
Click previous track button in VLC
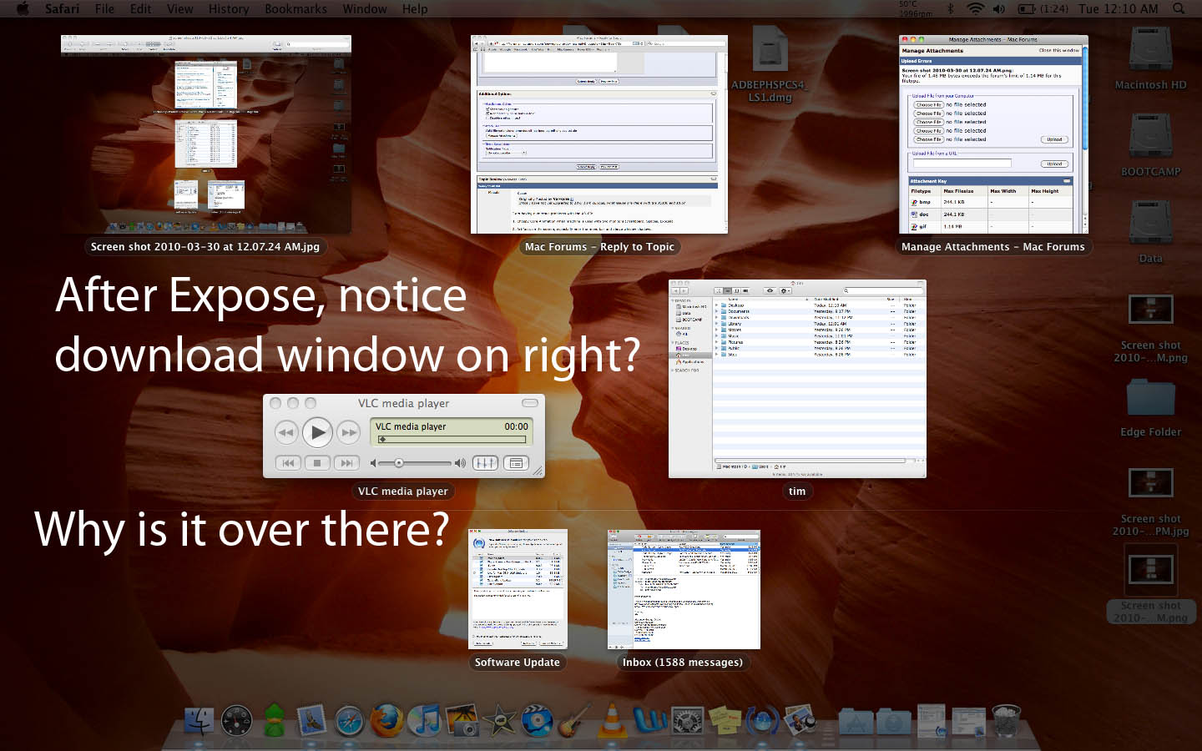(x=288, y=462)
